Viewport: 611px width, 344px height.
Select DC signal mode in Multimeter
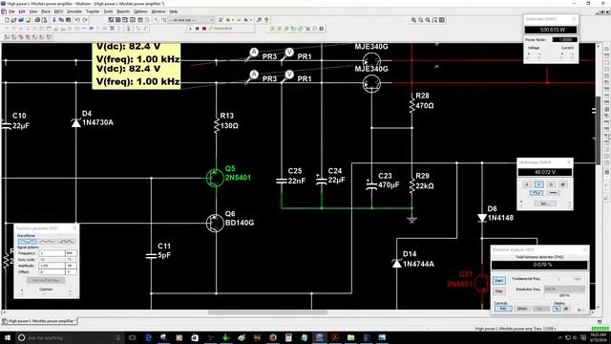(x=553, y=193)
